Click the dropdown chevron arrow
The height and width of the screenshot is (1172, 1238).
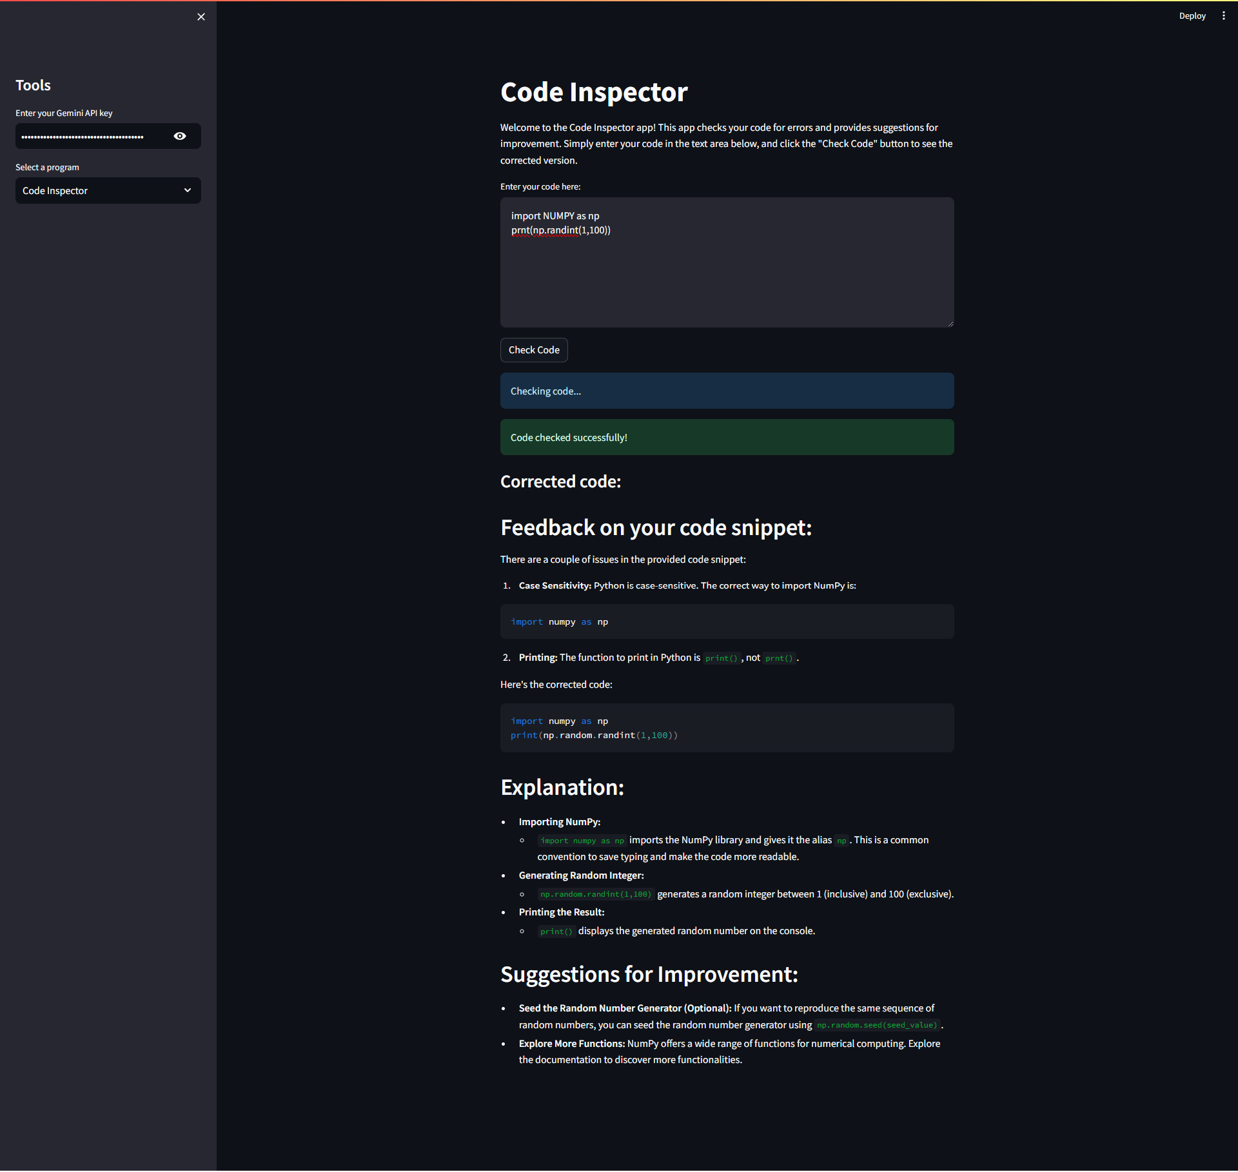[188, 191]
